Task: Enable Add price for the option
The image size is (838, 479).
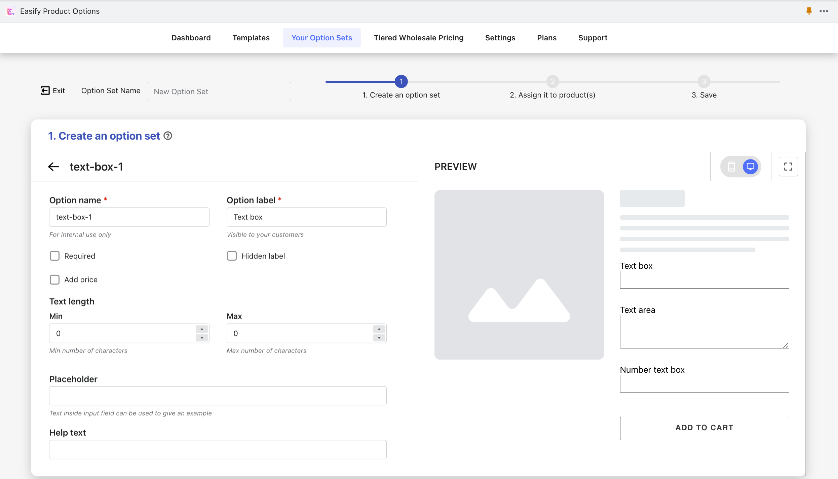Action: pyautogui.click(x=54, y=280)
